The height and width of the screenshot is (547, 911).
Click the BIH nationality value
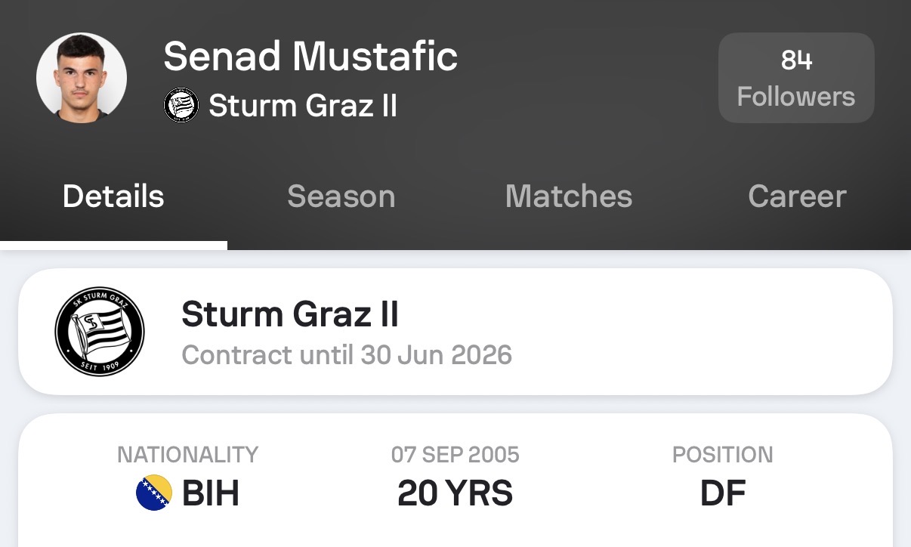[x=211, y=493]
